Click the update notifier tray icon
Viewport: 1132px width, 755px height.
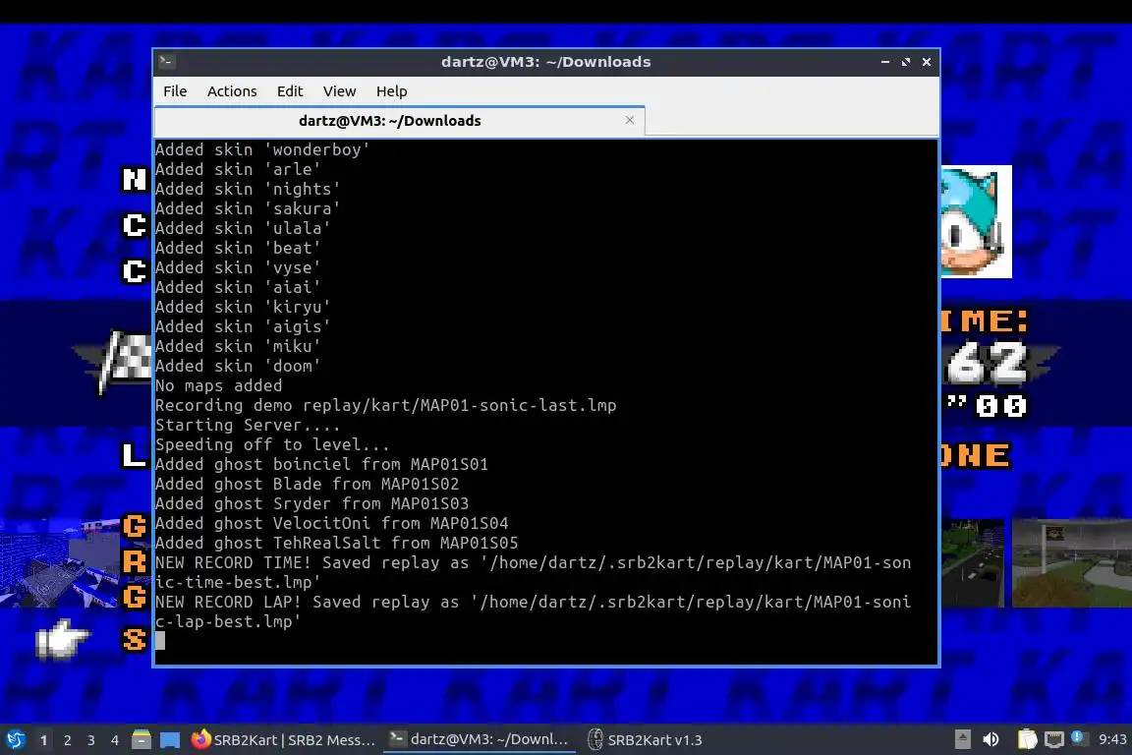(1078, 737)
